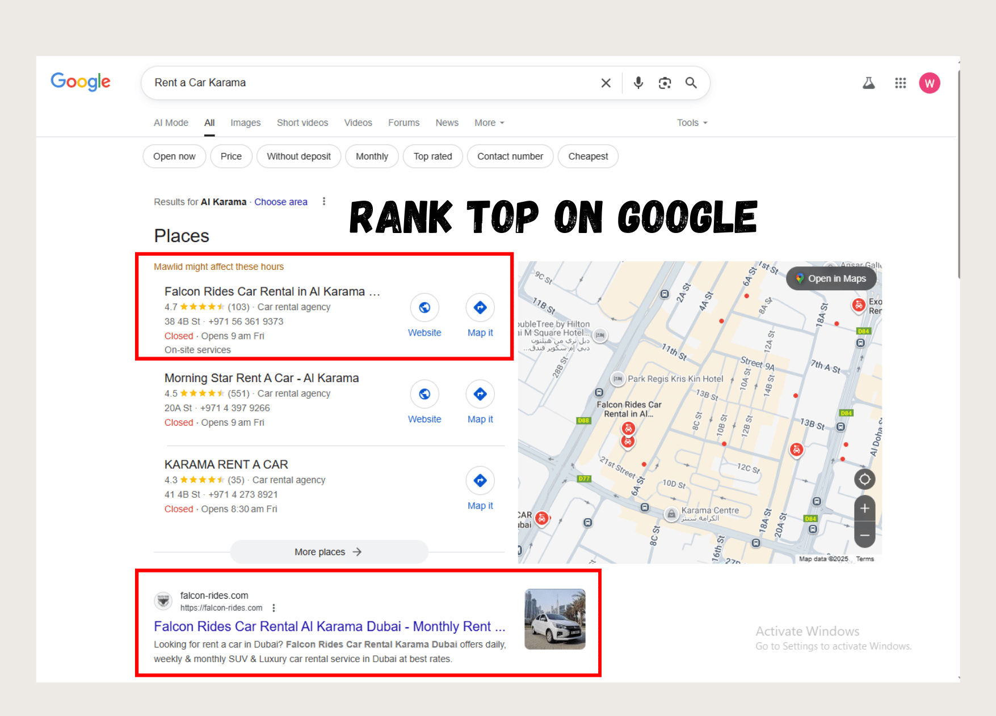Open Google Lens image search

click(x=665, y=83)
